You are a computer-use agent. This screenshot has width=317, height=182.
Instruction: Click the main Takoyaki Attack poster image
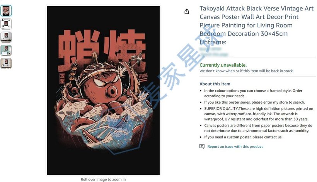(x=103, y=90)
